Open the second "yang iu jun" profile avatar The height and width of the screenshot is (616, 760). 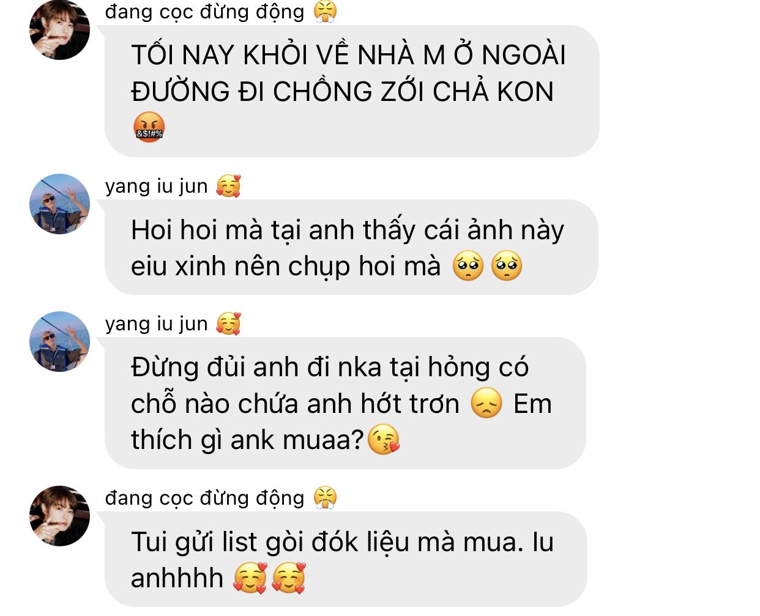click(x=59, y=341)
